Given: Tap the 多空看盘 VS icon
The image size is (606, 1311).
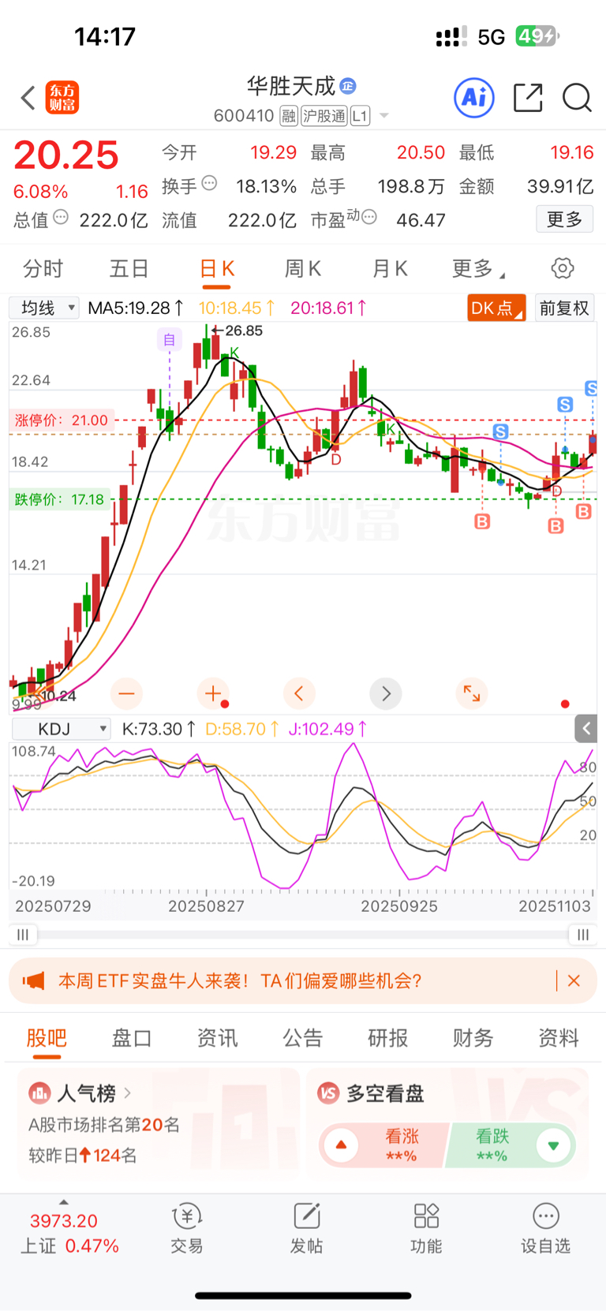Looking at the screenshot, I should click(328, 1093).
